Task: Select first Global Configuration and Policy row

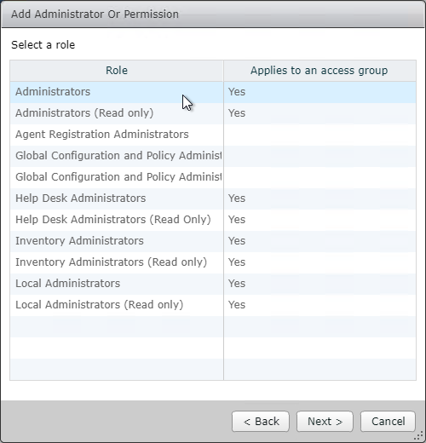Action: click(213, 156)
